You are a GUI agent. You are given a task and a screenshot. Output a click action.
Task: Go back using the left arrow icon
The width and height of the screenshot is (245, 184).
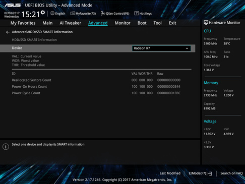point(8,32)
